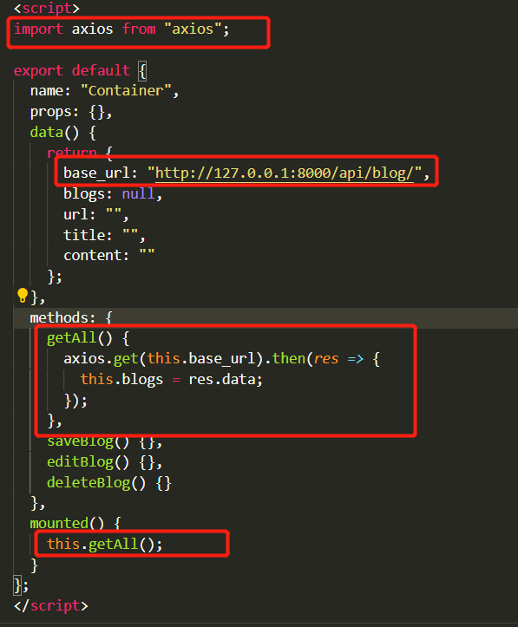Image resolution: width=518 pixels, height=627 pixels.
Task: Click 'this.blogs = res.data;' statement
Action: click(171, 379)
